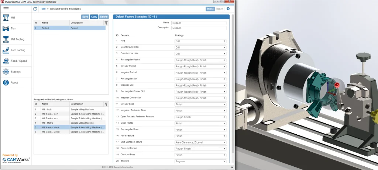Open the About info icon
The height and width of the screenshot is (170, 378).
click(6, 82)
